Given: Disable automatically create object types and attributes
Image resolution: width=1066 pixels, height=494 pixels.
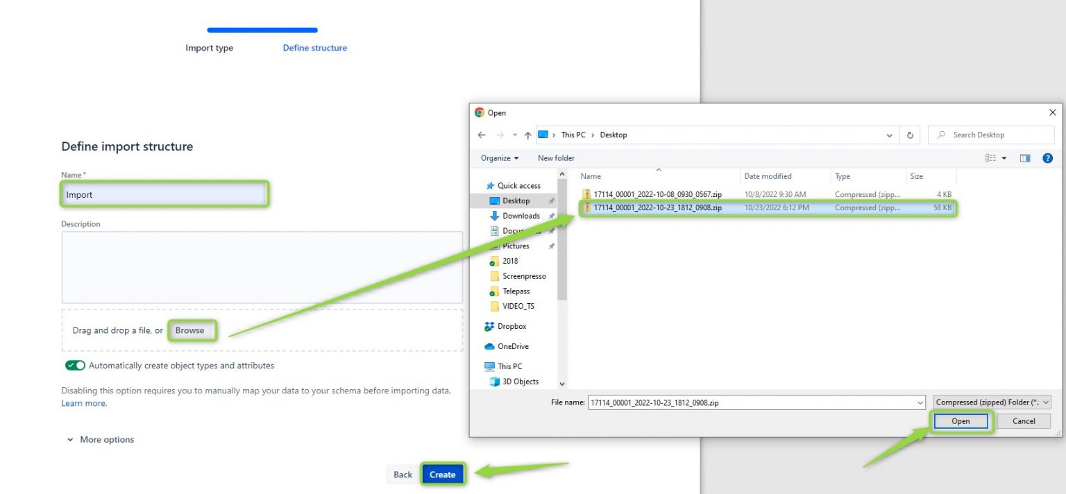Looking at the screenshot, I should point(75,365).
